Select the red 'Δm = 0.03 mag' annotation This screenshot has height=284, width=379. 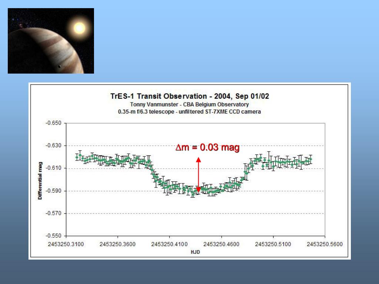point(208,147)
